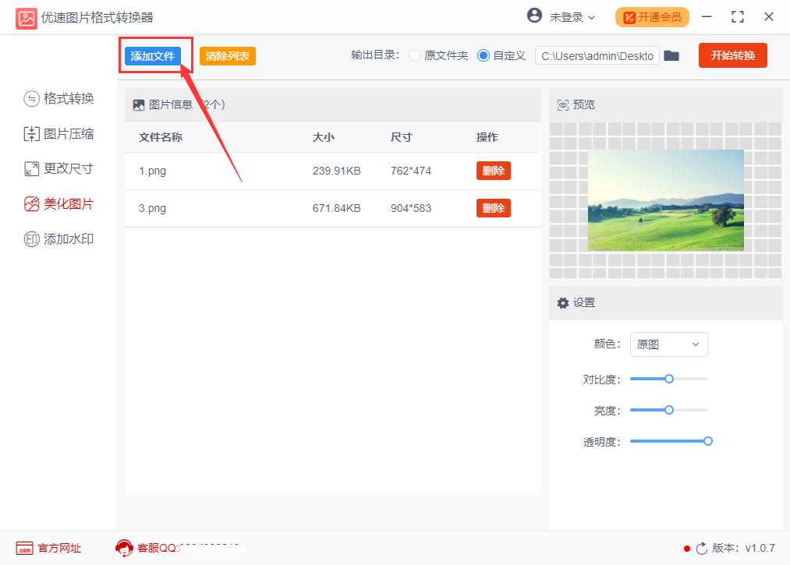Delete 3.png with its 删除 button

coord(493,208)
